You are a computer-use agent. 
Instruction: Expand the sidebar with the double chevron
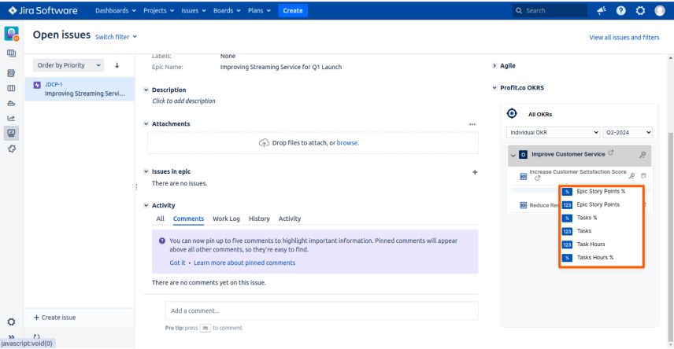[11, 336]
